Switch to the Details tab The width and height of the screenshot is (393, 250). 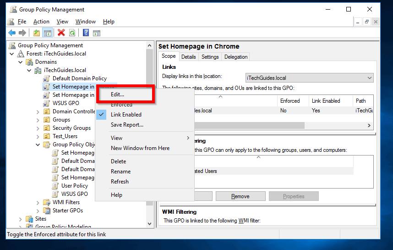point(188,57)
